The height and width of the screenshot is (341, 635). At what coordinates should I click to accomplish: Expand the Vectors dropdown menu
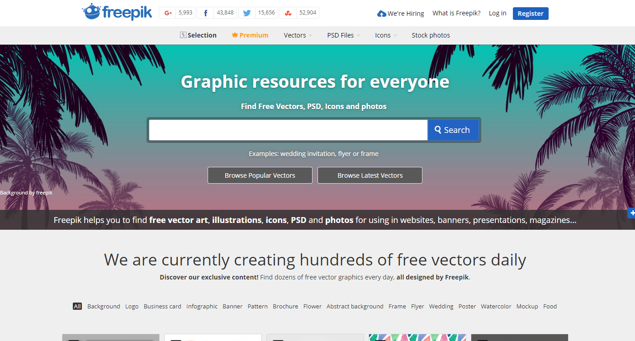298,35
